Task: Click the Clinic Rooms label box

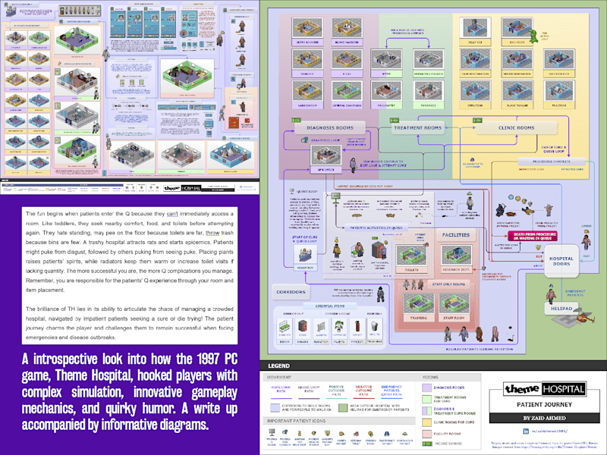Action: pos(516,127)
